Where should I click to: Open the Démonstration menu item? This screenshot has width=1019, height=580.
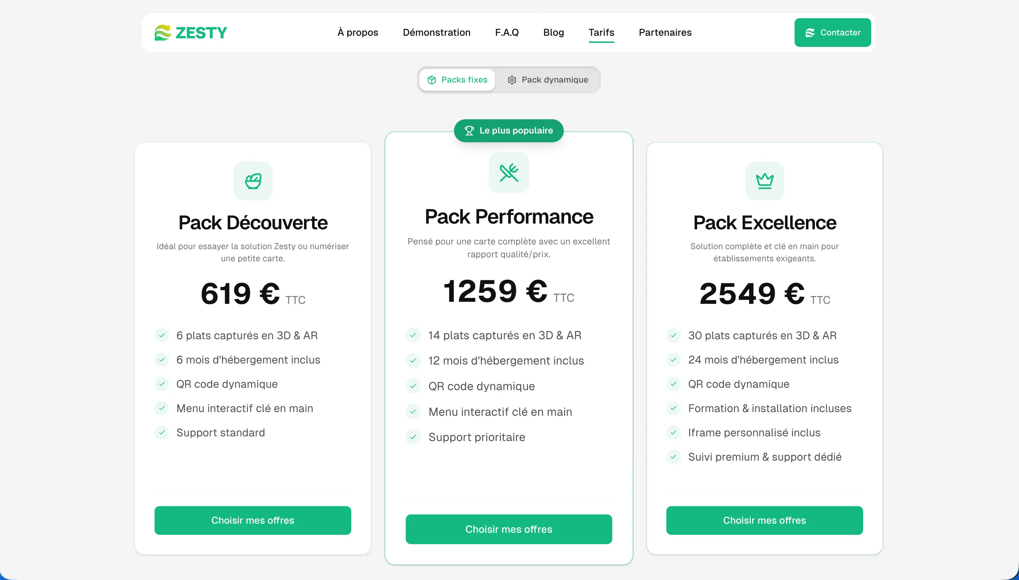[x=436, y=33]
